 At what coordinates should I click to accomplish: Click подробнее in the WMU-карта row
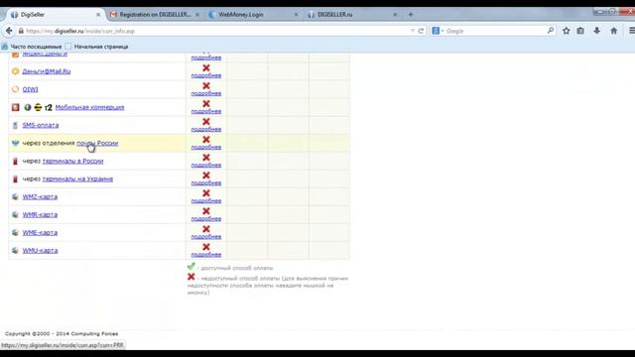(x=206, y=254)
